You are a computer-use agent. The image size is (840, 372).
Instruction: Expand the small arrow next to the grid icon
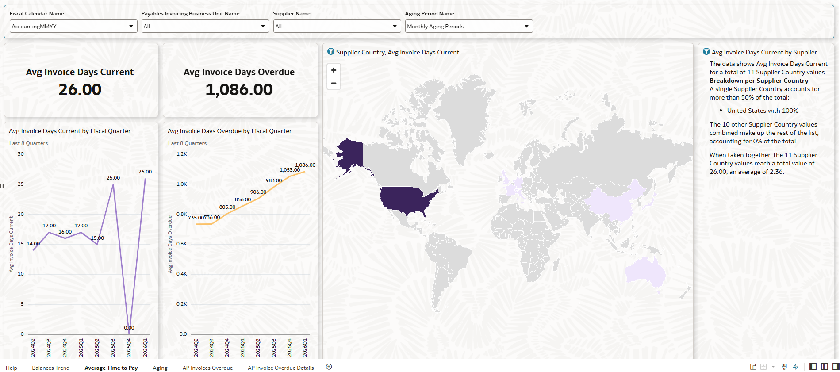click(x=773, y=367)
